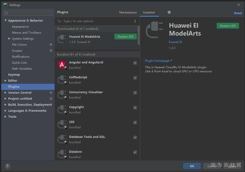Collapse the Appearance & Behavior section
The height and width of the screenshot is (172, 245).
pyautogui.click(x=6, y=21)
